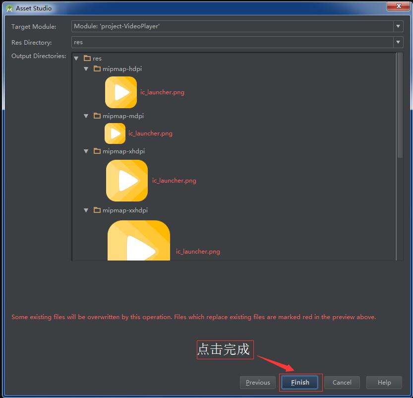Select the xxhdpi launcher icon preview
The image size is (413, 398).
pyautogui.click(x=139, y=240)
